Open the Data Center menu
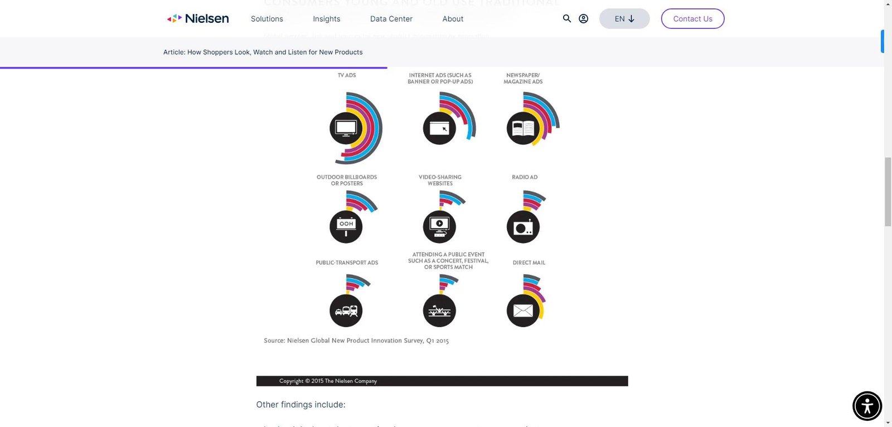The height and width of the screenshot is (427, 892). (391, 19)
